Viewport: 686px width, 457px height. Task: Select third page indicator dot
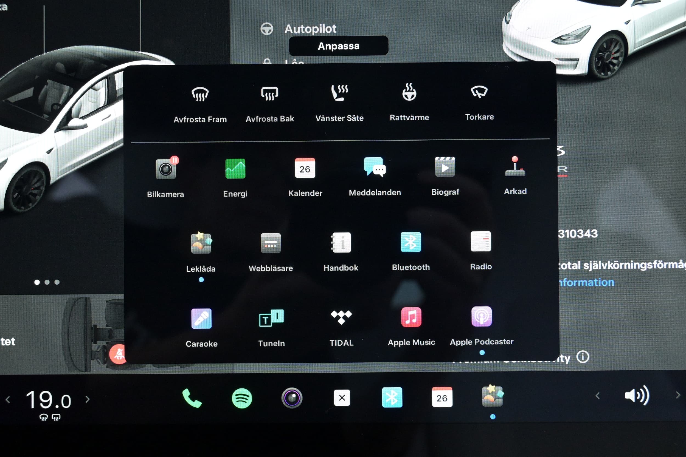pos(57,282)
